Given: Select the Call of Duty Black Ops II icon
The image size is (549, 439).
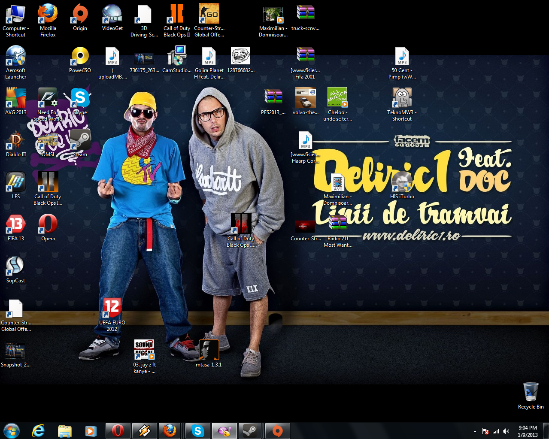Looking at the screenshot, I should (x=176, y=20).
